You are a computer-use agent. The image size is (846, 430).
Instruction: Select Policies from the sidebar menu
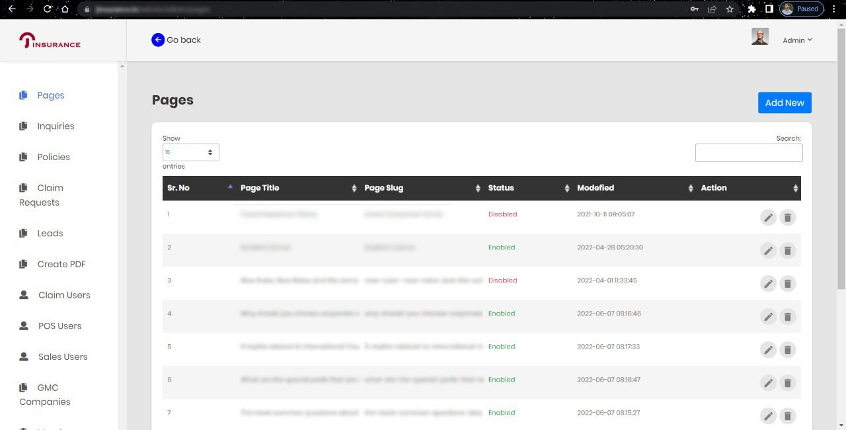[x=54, y=157]
